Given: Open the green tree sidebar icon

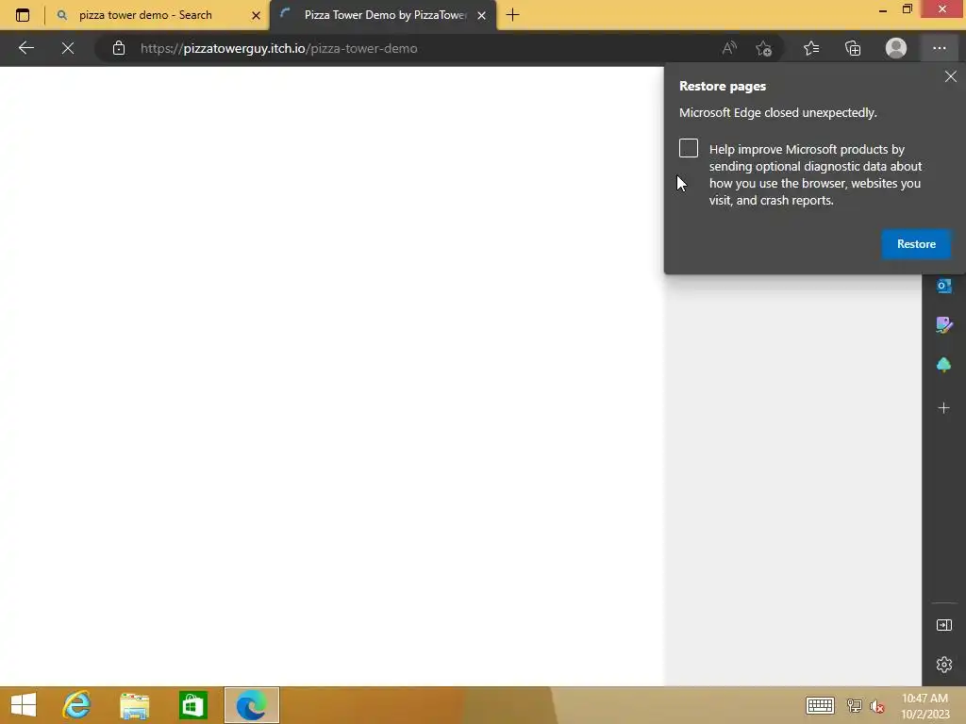Looking at the screenshot, I should point(943,365).
